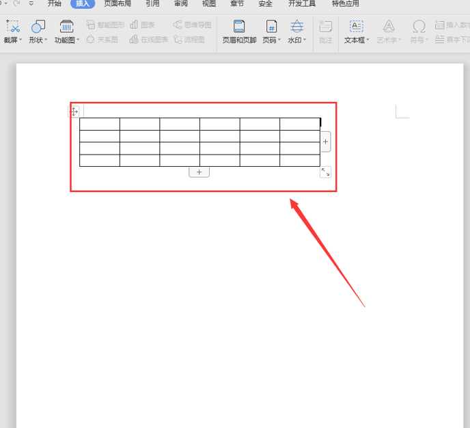470x428 pixels.
Task: Open the Shapes (形状) icon
Action: (x=38, y=27)
